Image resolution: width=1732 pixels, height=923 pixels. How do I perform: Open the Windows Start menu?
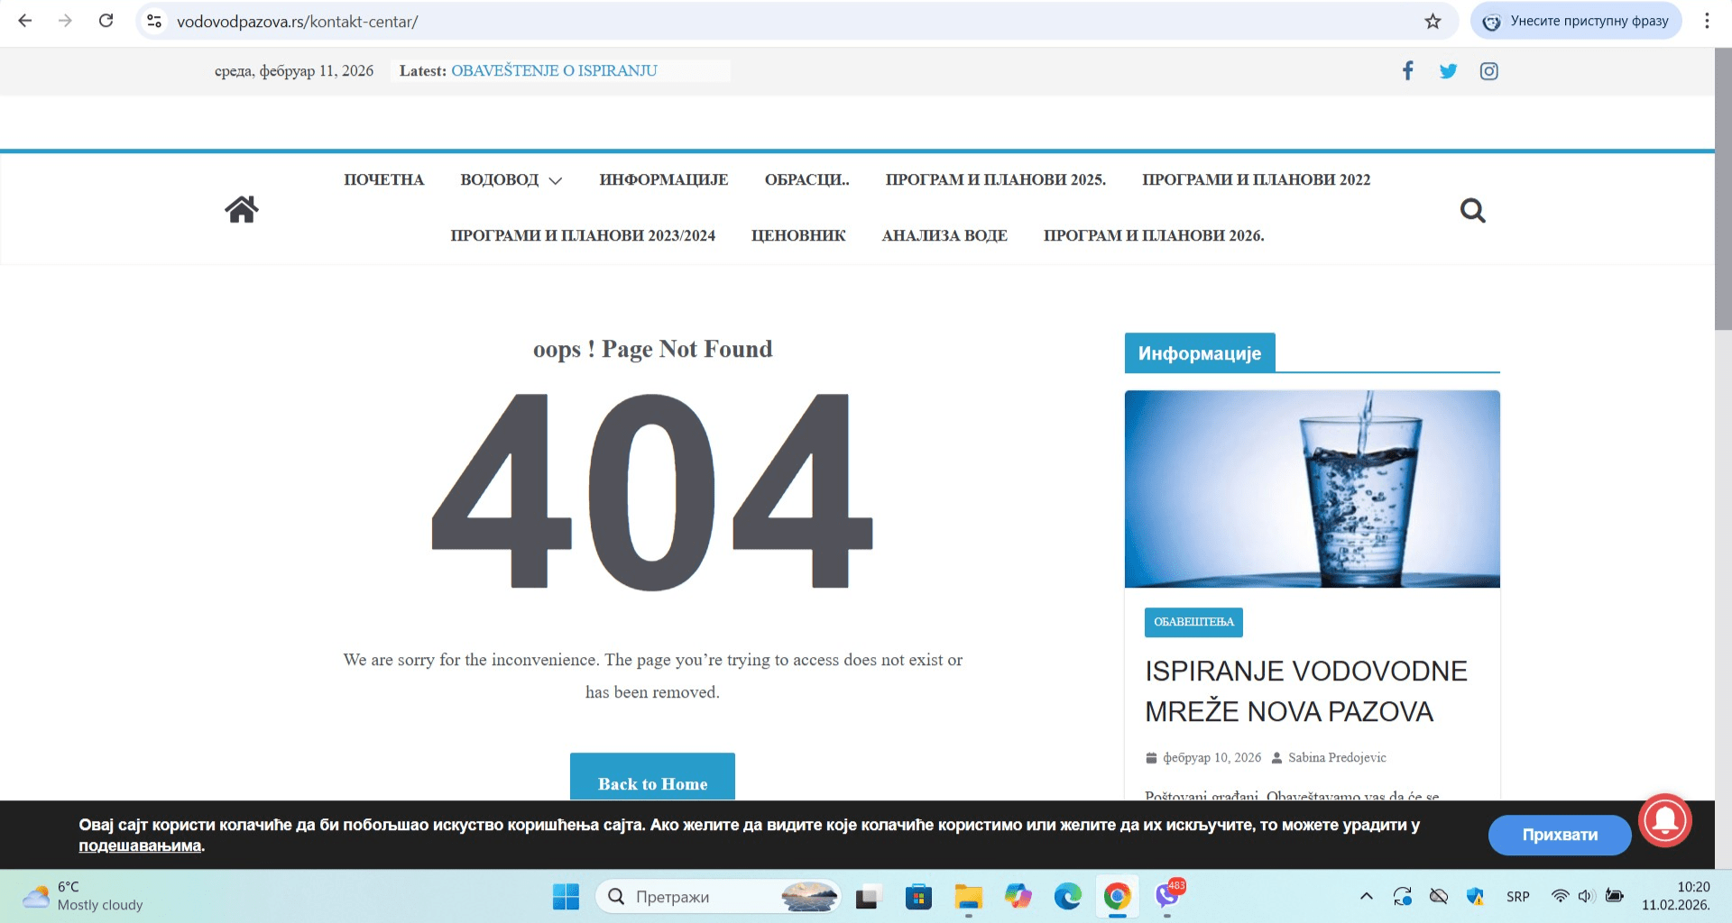566,897
